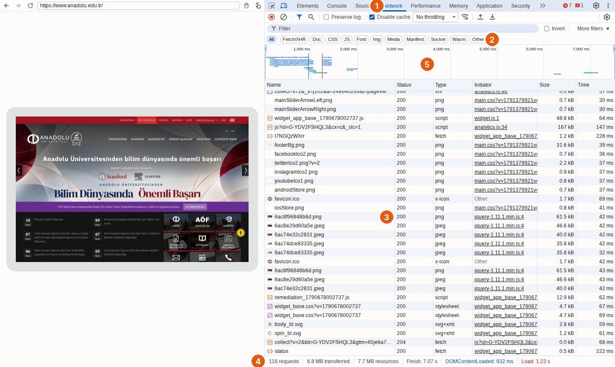Viewport: 615px width, 367px height.
Task: Toggle the device toolbar icon
Action: [x=284, y=6]
